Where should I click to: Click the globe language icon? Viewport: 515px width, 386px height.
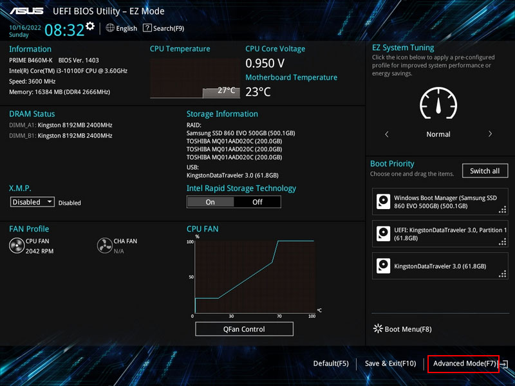pos(110,28)
